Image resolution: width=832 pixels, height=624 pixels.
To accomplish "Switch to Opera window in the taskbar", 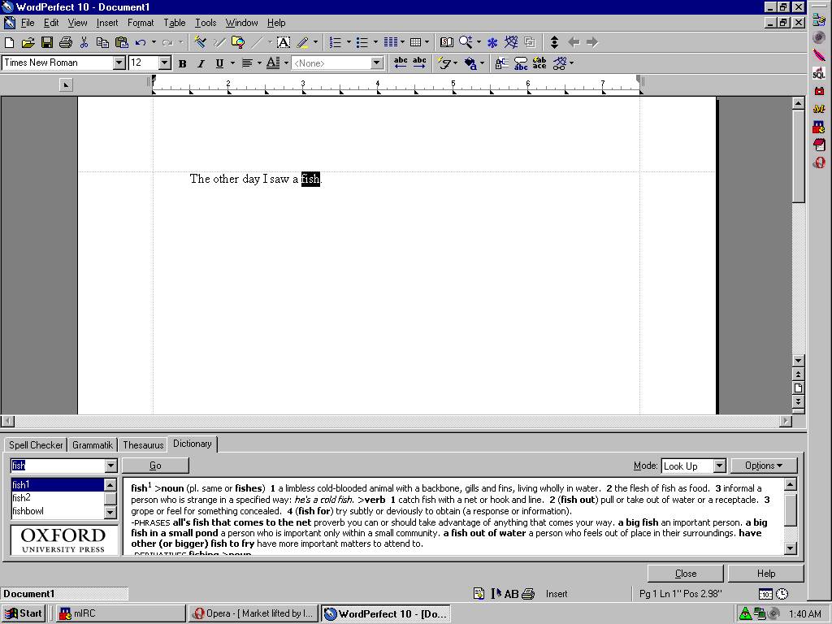I will click(x=253, y=614).
